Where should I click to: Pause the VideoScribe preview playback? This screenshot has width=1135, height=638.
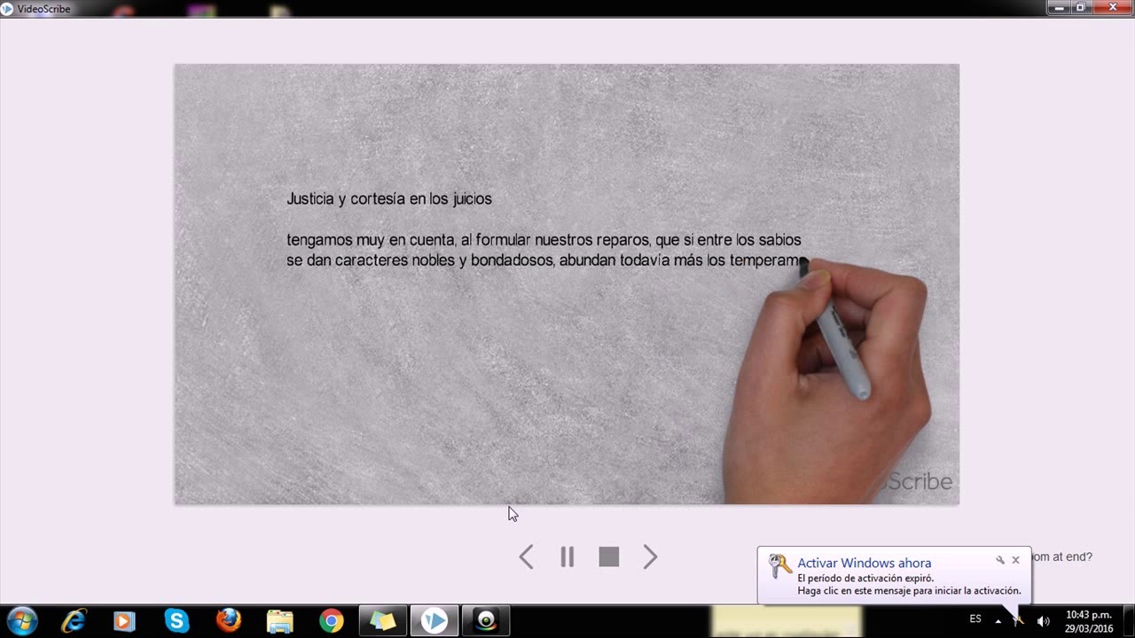click(567, 556)
